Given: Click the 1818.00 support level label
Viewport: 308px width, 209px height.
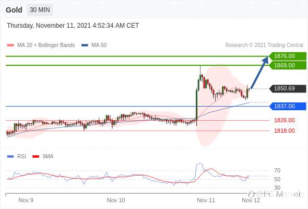Looking at the screenshot, I should click(285, 131).
